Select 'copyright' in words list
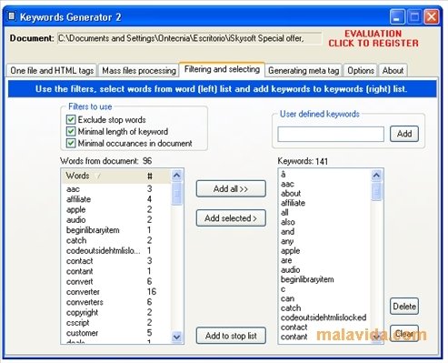The width and height of the screenshot is (448, 363). click(82, 313)
